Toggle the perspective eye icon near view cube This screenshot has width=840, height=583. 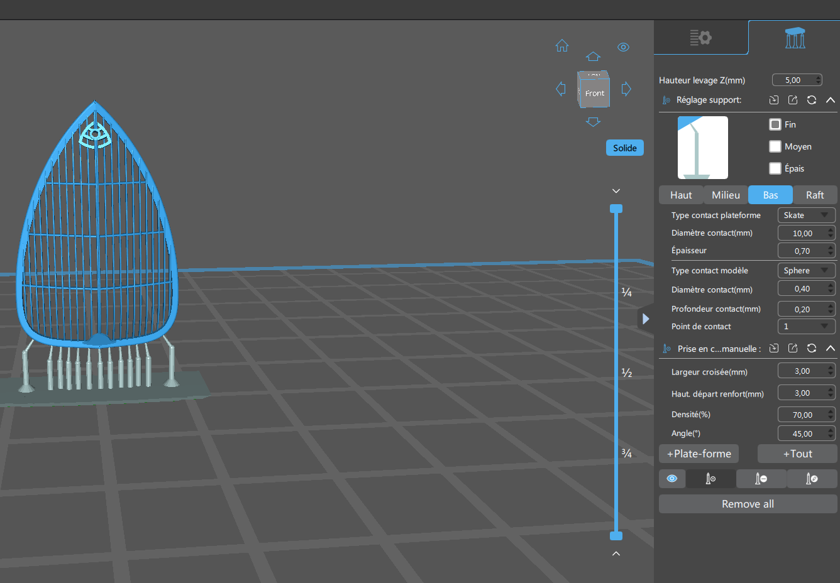tap(623, 47)
